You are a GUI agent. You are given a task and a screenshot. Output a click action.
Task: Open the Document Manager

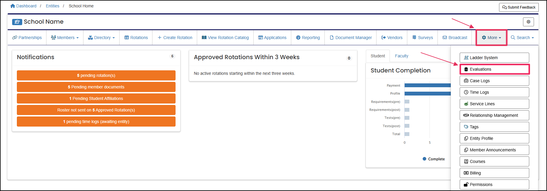[351, 38]
